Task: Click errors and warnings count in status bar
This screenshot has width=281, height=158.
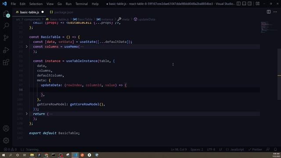Action: point(11,149)
